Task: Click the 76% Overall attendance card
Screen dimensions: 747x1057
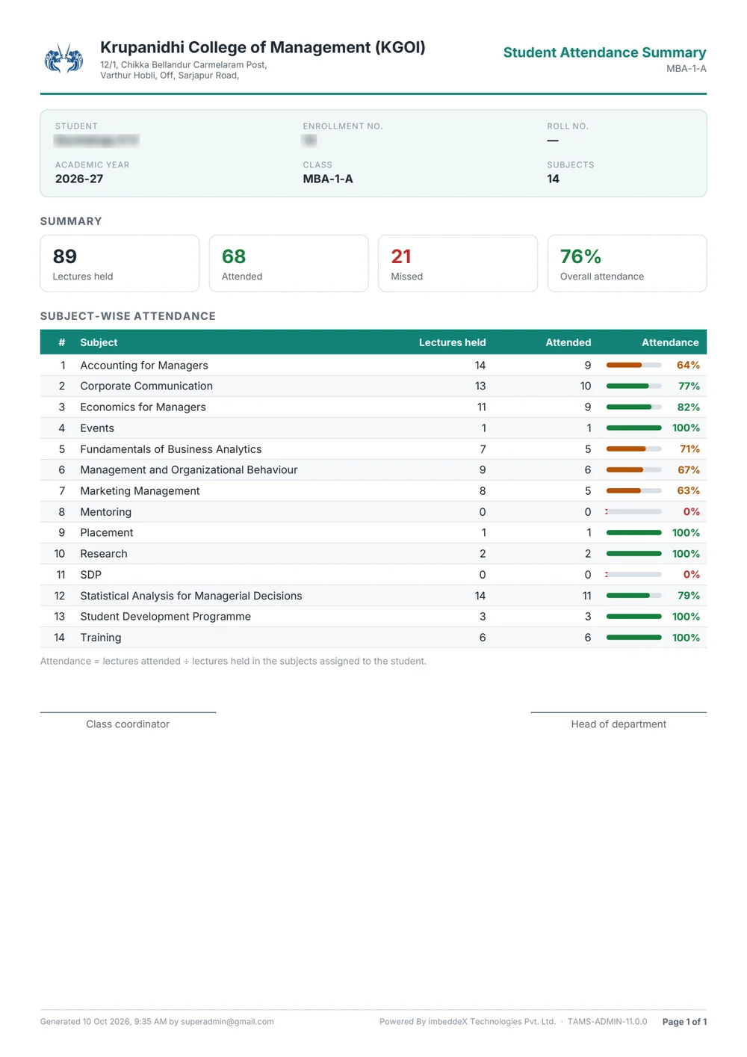Action: tap(627, 263)
